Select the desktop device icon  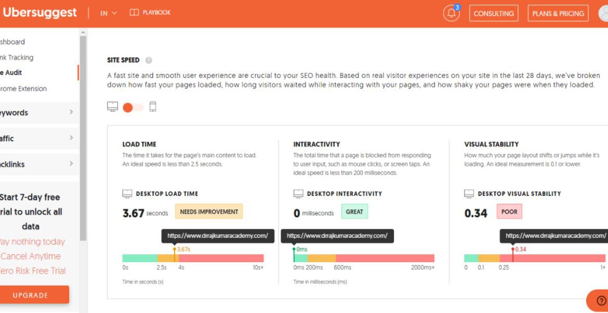113,107
